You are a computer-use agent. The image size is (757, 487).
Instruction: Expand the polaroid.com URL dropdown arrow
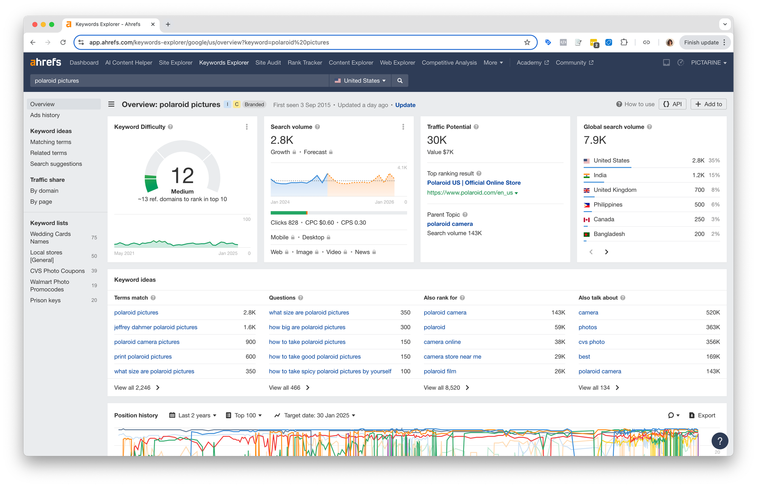pyautogui.click(x=516, y=193)
